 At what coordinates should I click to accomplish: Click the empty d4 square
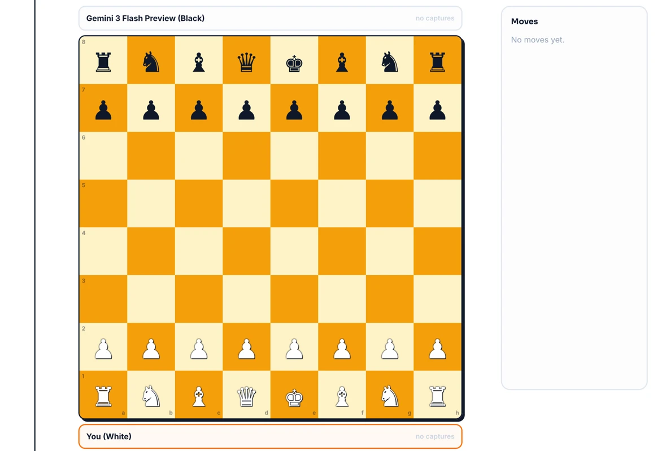(246, 251)
